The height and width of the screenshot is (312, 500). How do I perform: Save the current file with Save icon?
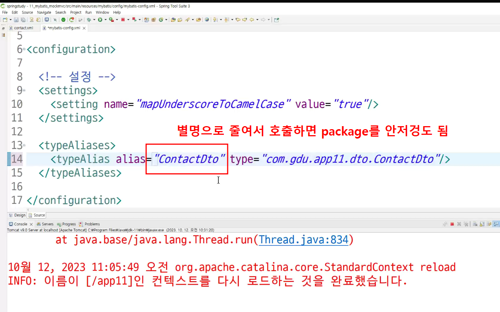[x=16, y=20]
